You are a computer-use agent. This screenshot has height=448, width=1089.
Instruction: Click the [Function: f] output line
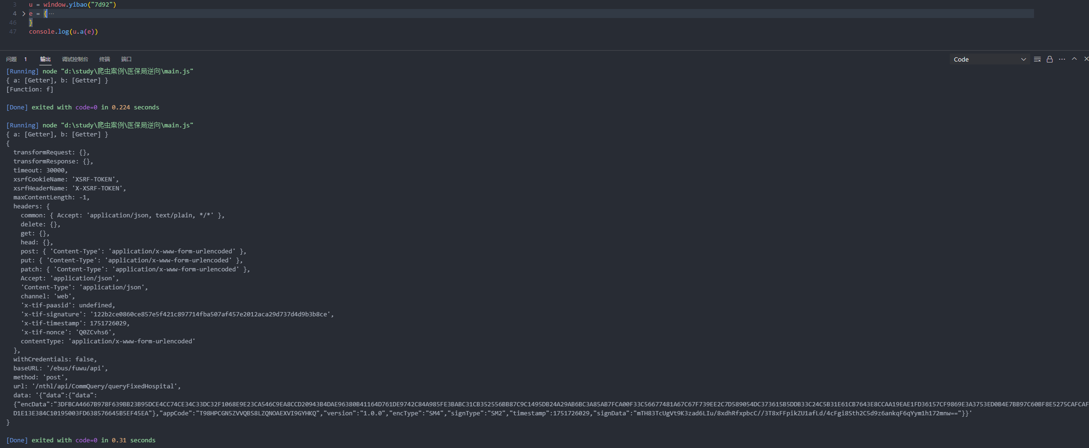coord(30,90)
